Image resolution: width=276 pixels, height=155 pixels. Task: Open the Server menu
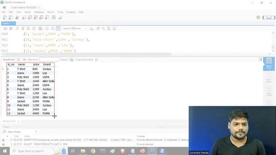point(50,12)
